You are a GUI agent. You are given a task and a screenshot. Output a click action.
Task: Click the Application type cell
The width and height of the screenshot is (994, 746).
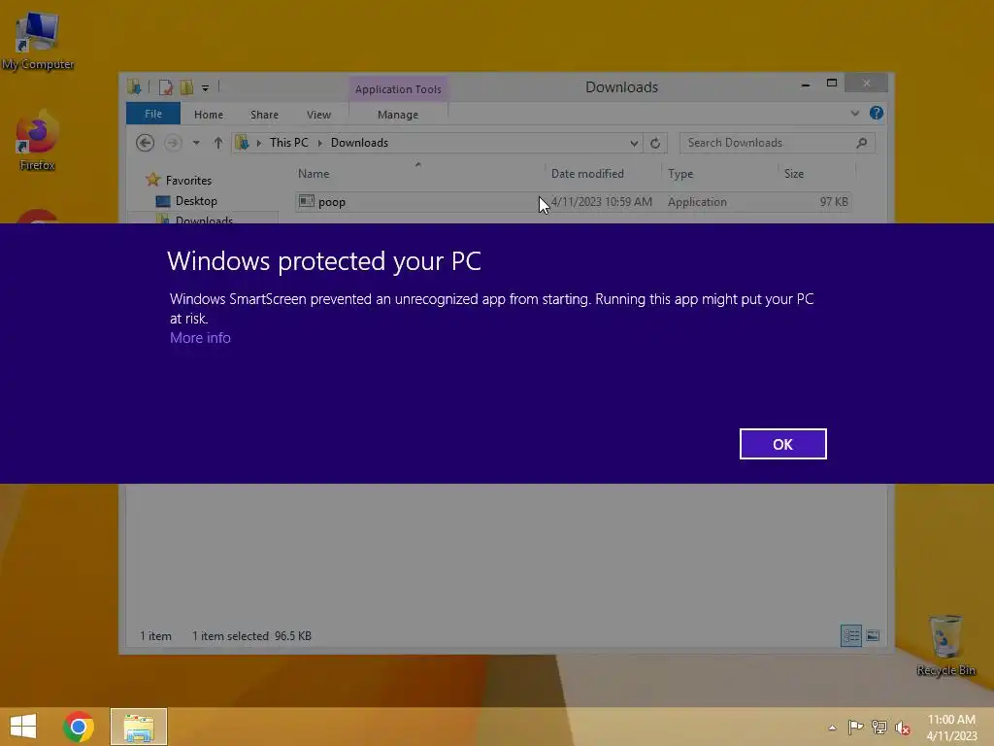697,202
